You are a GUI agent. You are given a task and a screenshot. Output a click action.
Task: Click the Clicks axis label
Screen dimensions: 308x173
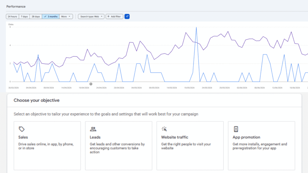coord(11,25)
